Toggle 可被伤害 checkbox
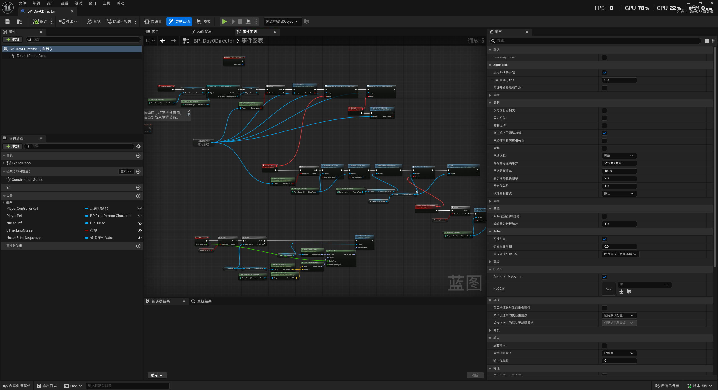The image size is (718, 390). (604, 239)
